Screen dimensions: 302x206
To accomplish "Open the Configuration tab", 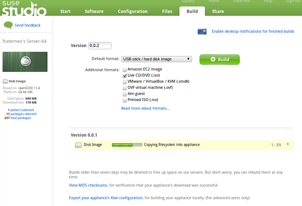I will pos(133,12).
